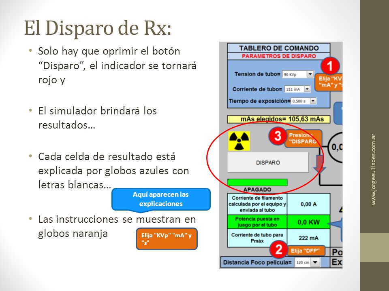
Task: Click the 0,0 KW power cell
Action: point(309,222)
